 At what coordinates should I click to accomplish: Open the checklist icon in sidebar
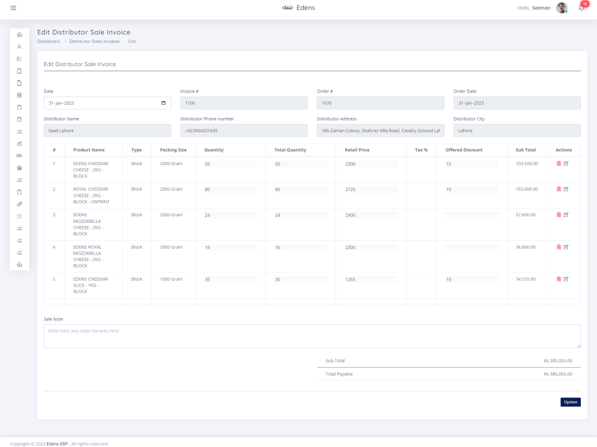pyautogui.click(x=20, y=59)
